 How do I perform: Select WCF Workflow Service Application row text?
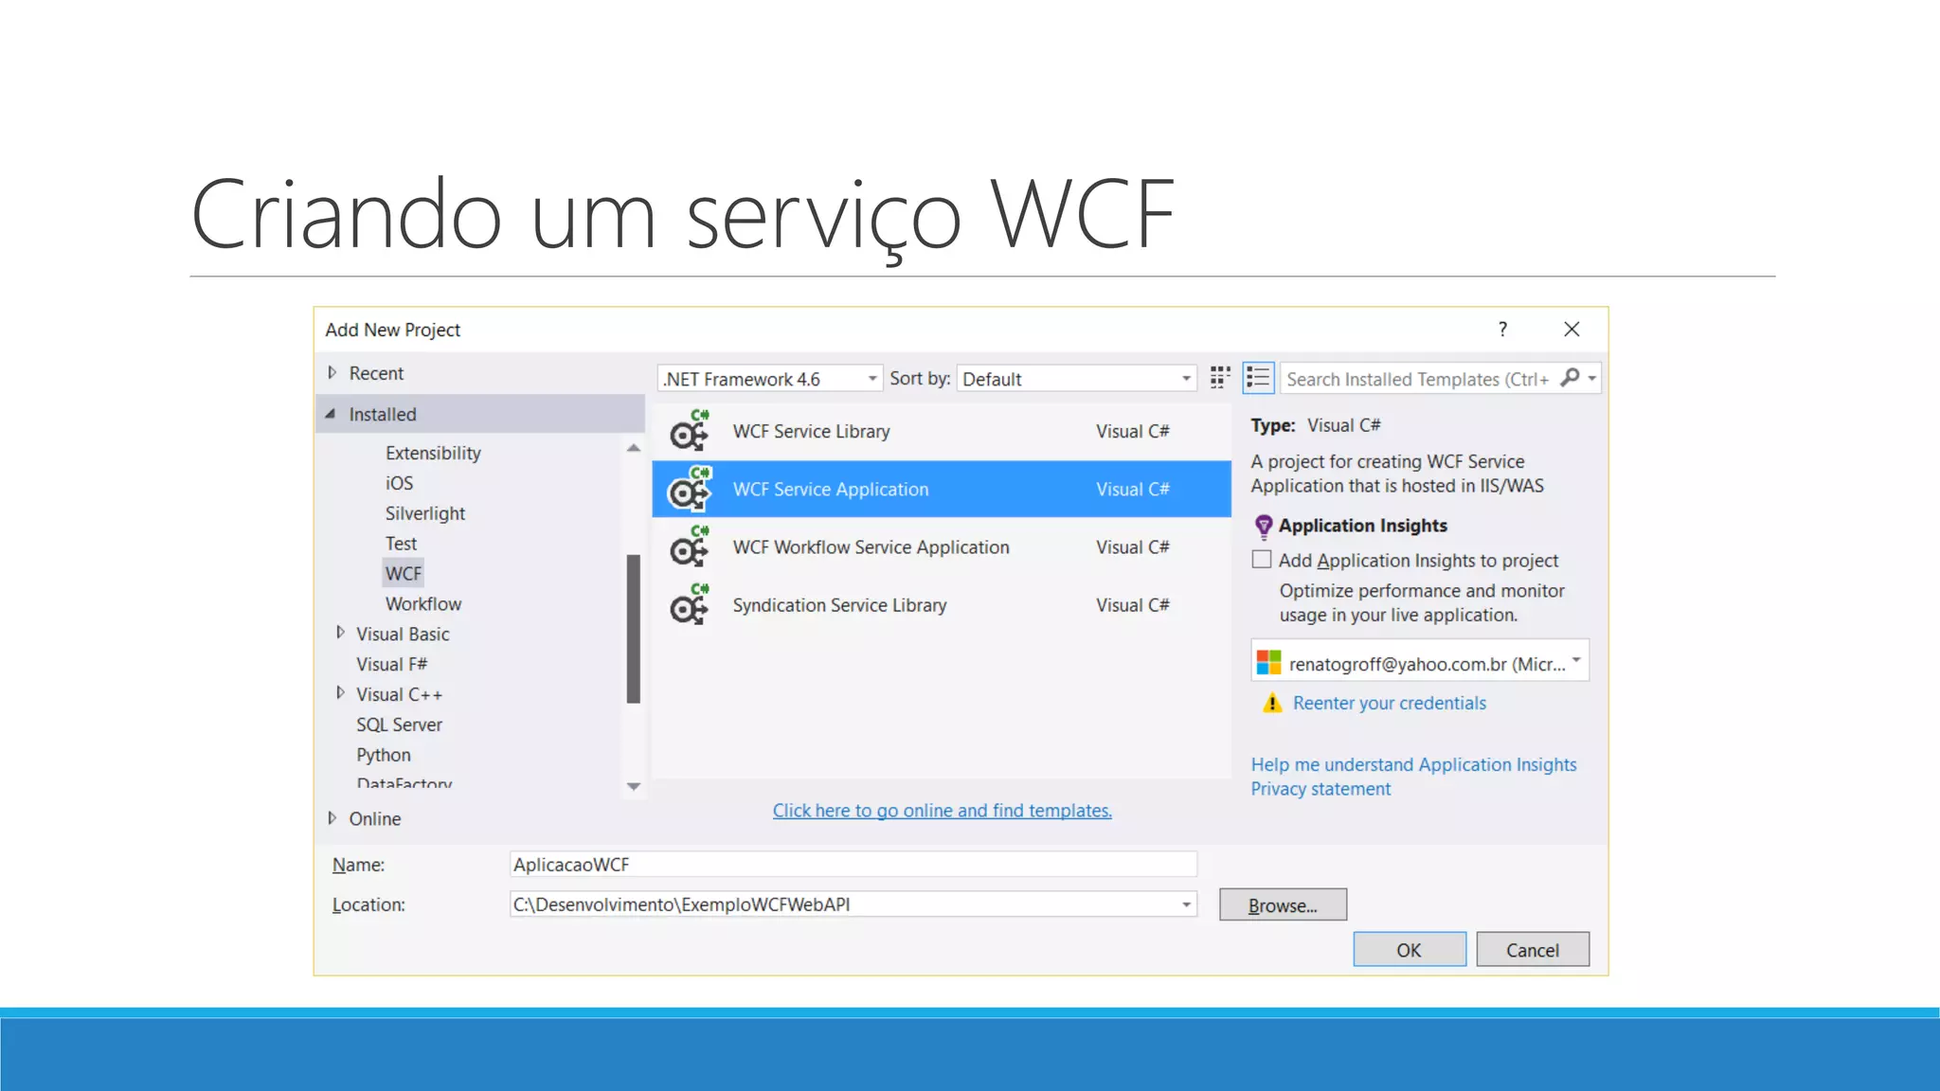[871, 546]
